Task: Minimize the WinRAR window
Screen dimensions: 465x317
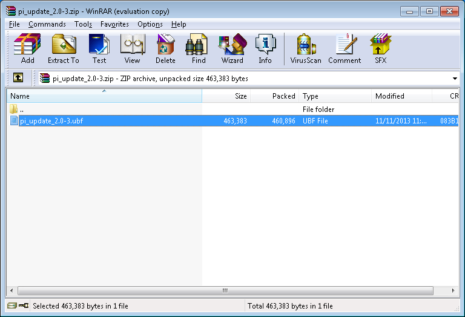Action: point(409,11)
